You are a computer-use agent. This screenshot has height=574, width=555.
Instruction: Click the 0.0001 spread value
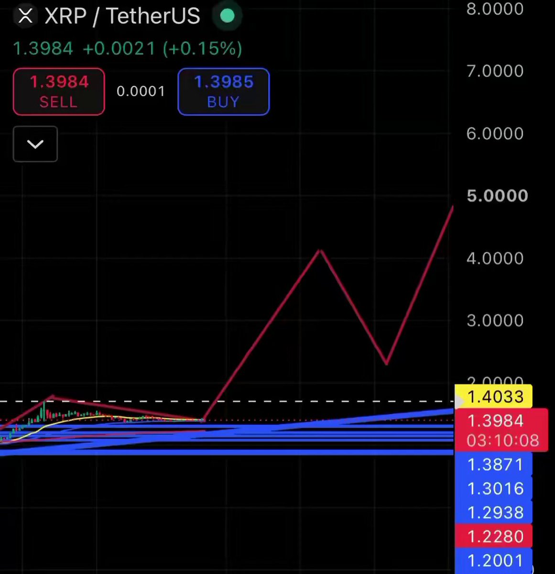coord(141,91)
